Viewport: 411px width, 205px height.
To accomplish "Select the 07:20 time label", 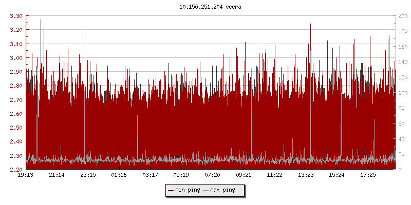I will tap(213, 175).
